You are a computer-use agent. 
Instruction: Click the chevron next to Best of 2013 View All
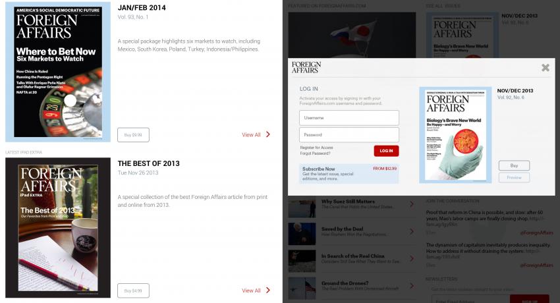[268, 290]
